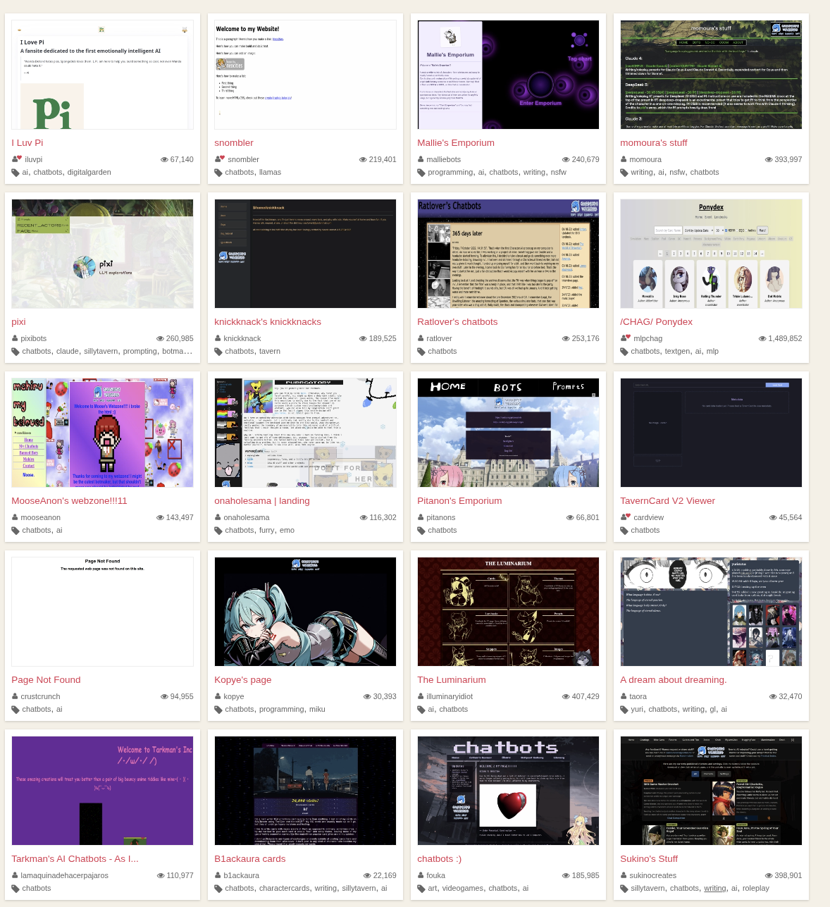Click the pixi site thumbnail
The image size is (830, 907).
[x=102, y=254]
